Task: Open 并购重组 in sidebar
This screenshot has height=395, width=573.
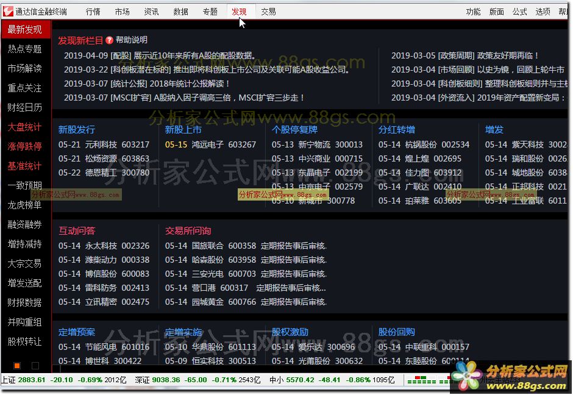Action: [x=25, y=322]
